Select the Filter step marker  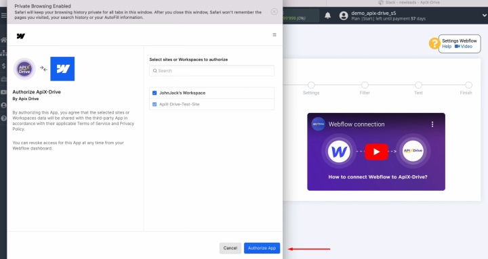pos(365,85)
